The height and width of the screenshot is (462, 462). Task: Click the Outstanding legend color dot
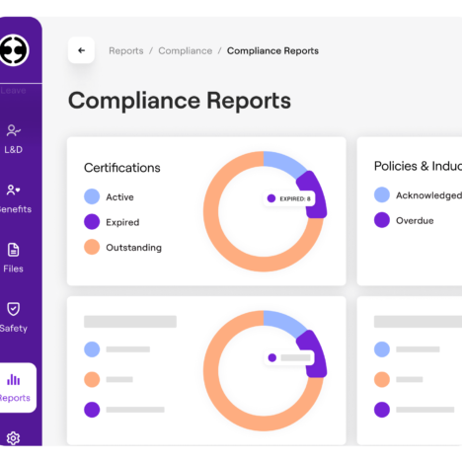click(92, 247)
